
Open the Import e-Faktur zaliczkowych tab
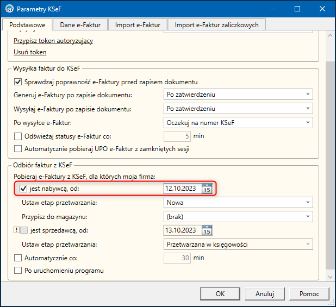click(x=216, y=24)
